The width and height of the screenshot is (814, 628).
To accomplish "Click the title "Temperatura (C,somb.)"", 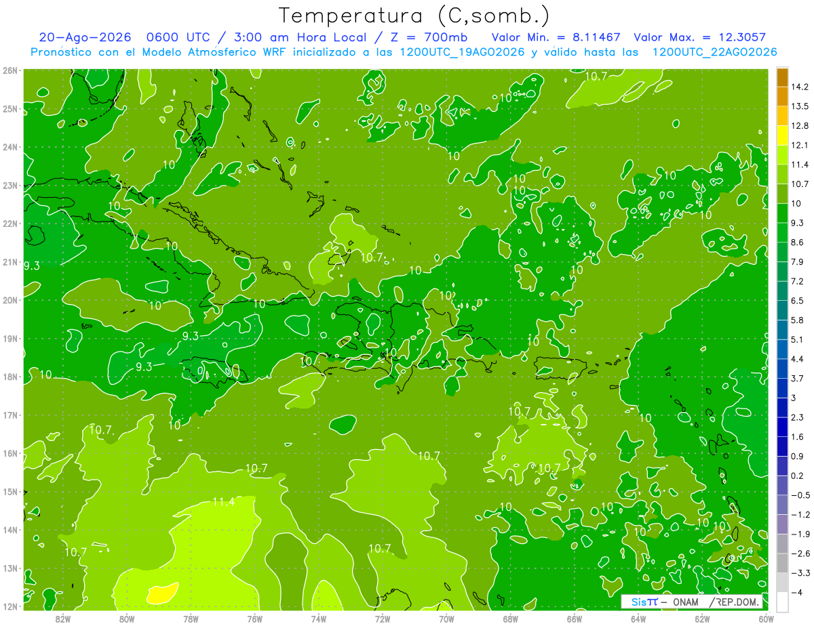I will [x=414, y=16].
